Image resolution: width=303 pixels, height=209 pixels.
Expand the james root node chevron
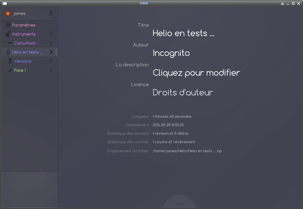pos(51,13)
